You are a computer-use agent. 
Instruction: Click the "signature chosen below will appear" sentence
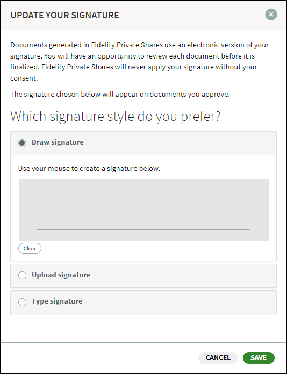(x=120, y=95)
